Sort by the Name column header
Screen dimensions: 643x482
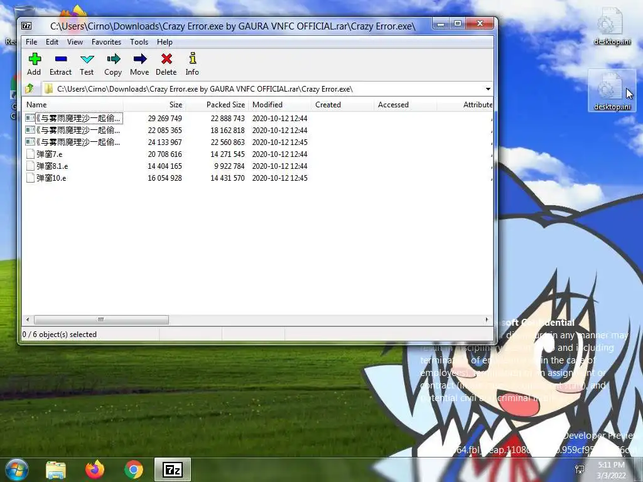(72, 105)
